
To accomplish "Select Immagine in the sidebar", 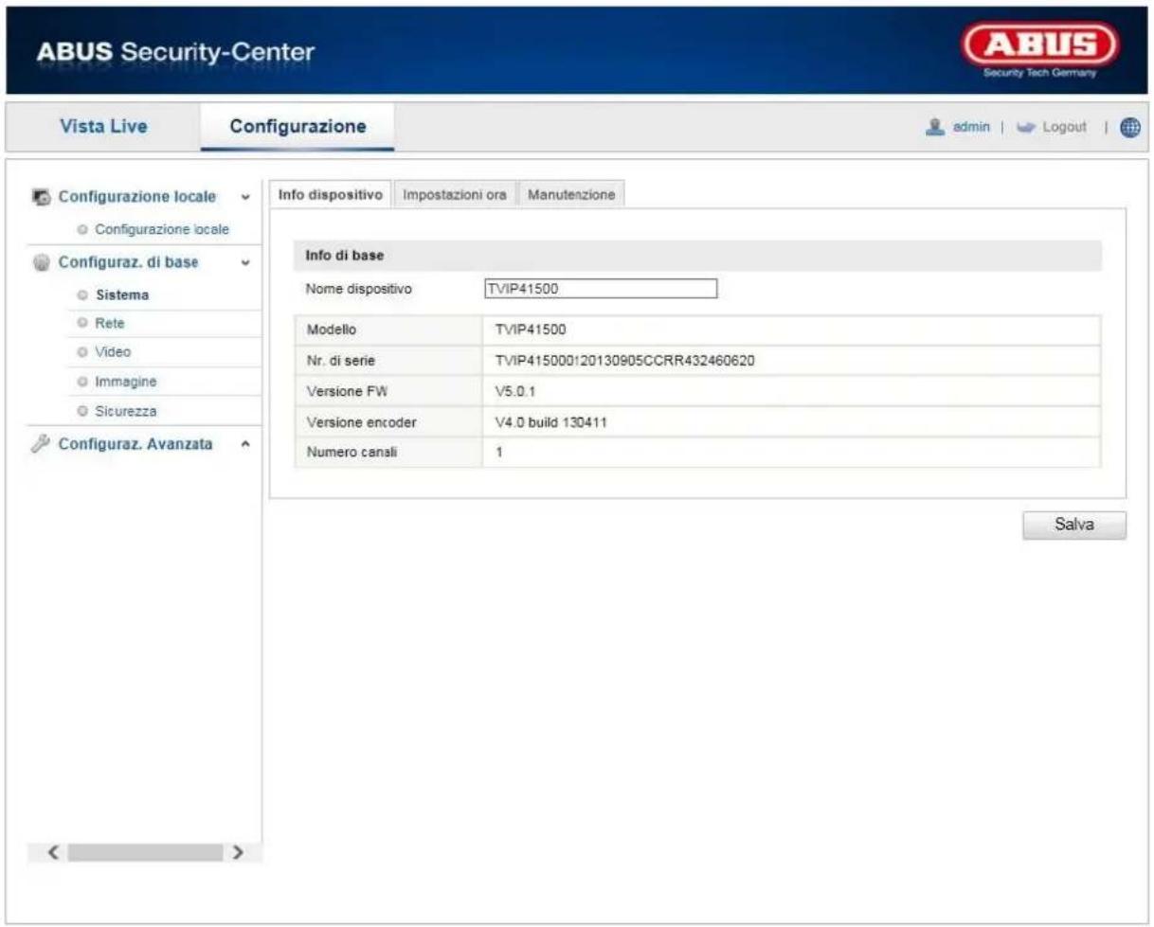I will (126, 382).
